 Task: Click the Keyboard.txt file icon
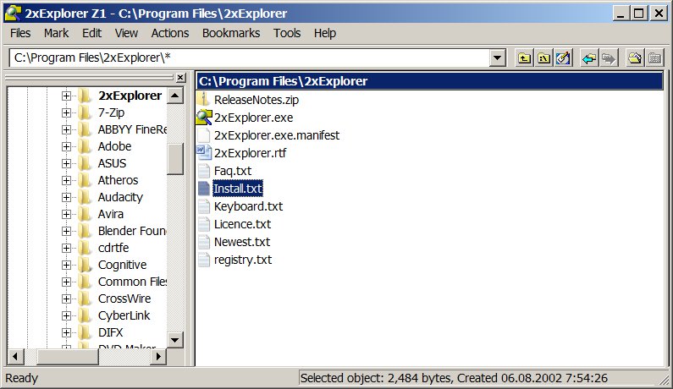204,206
